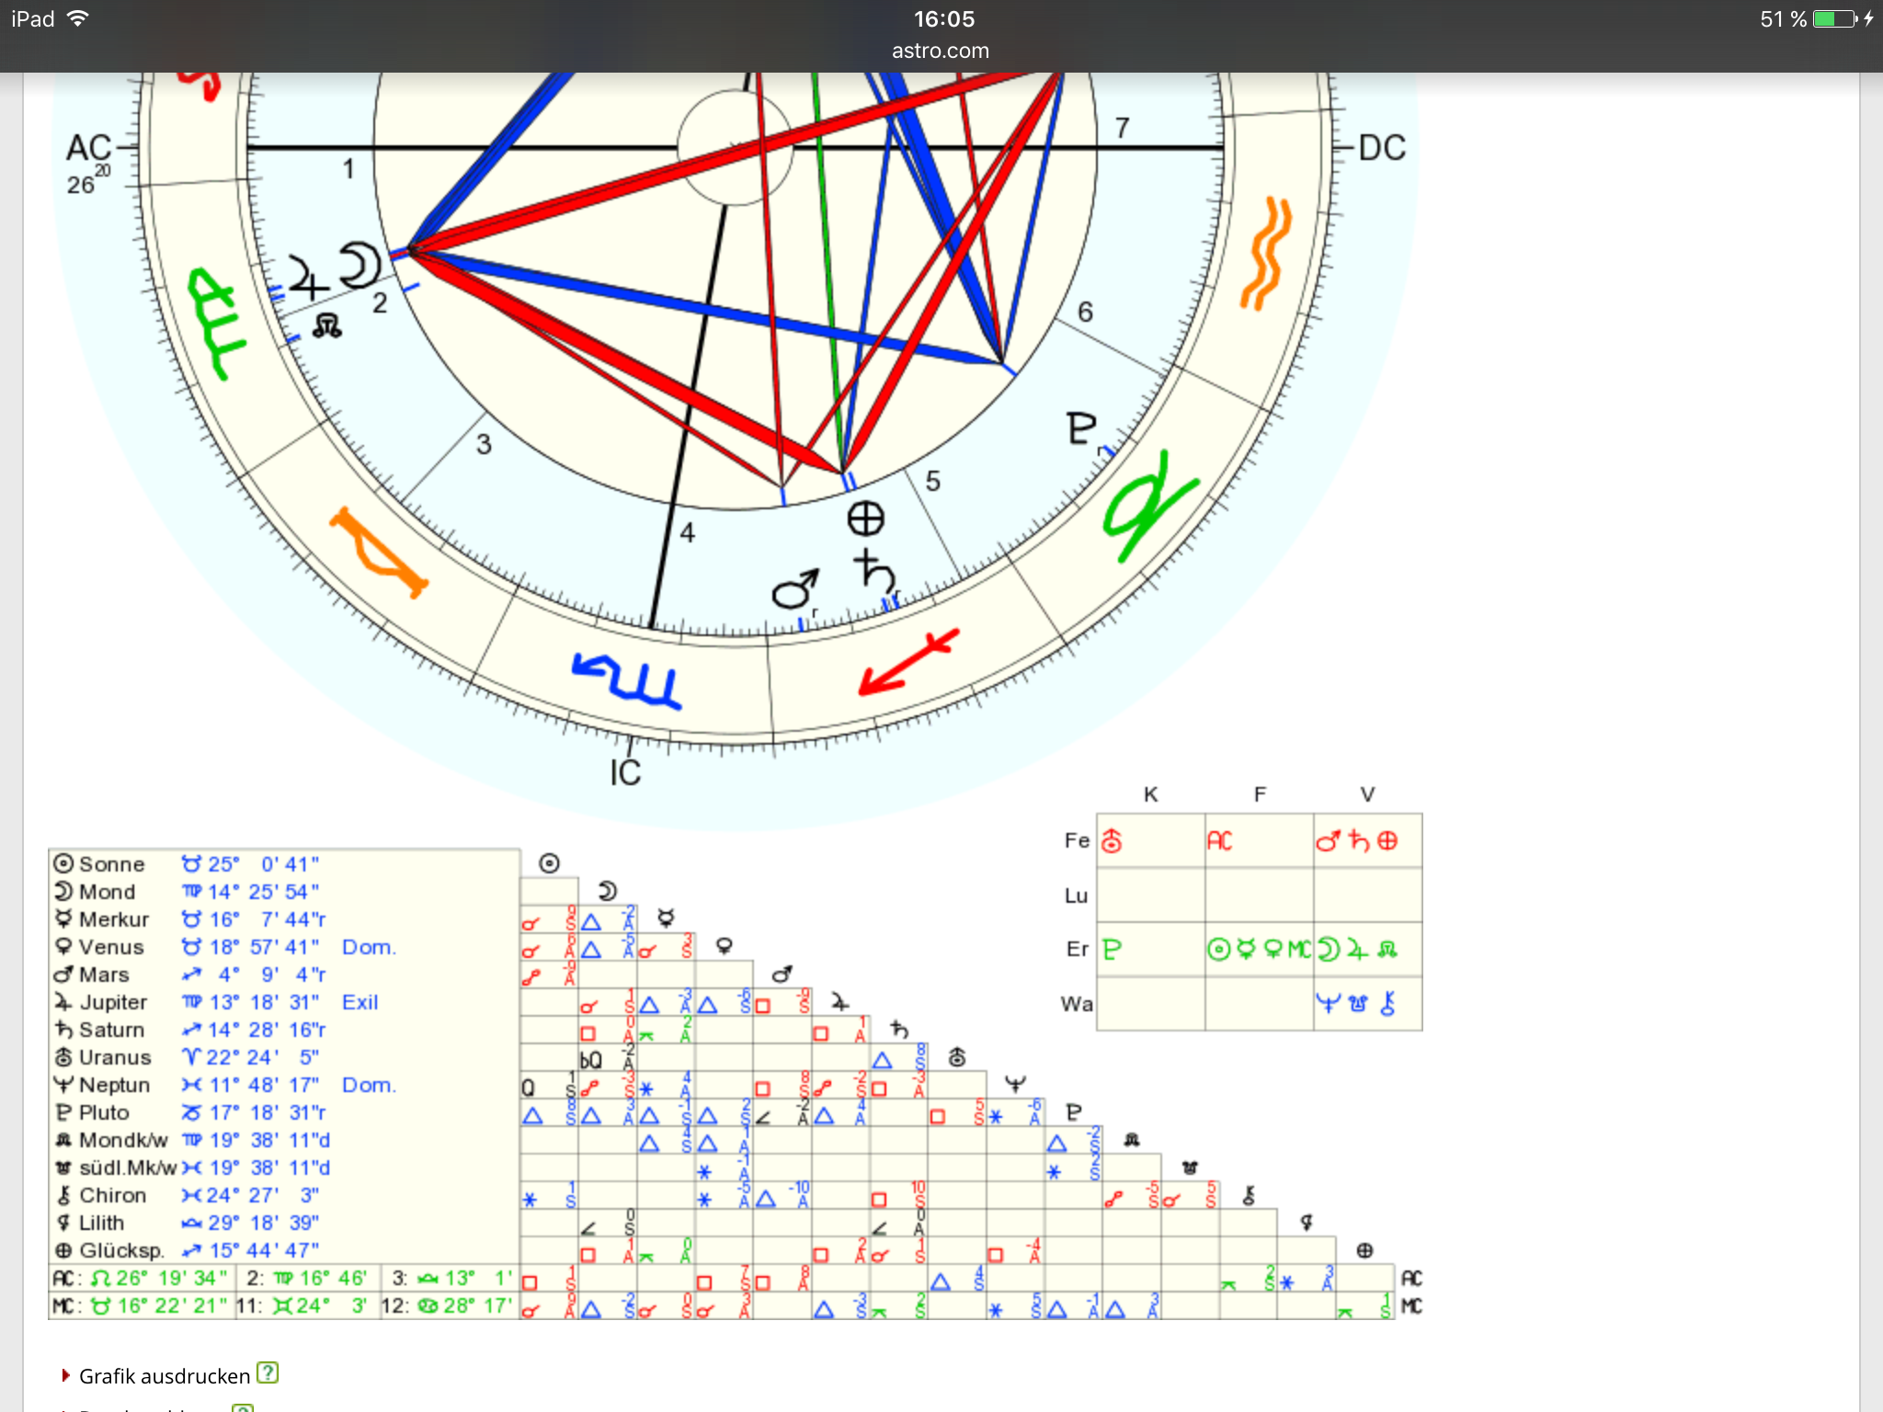Click the AC ascendant label on chart
1883x1412 pixels.
88,148
